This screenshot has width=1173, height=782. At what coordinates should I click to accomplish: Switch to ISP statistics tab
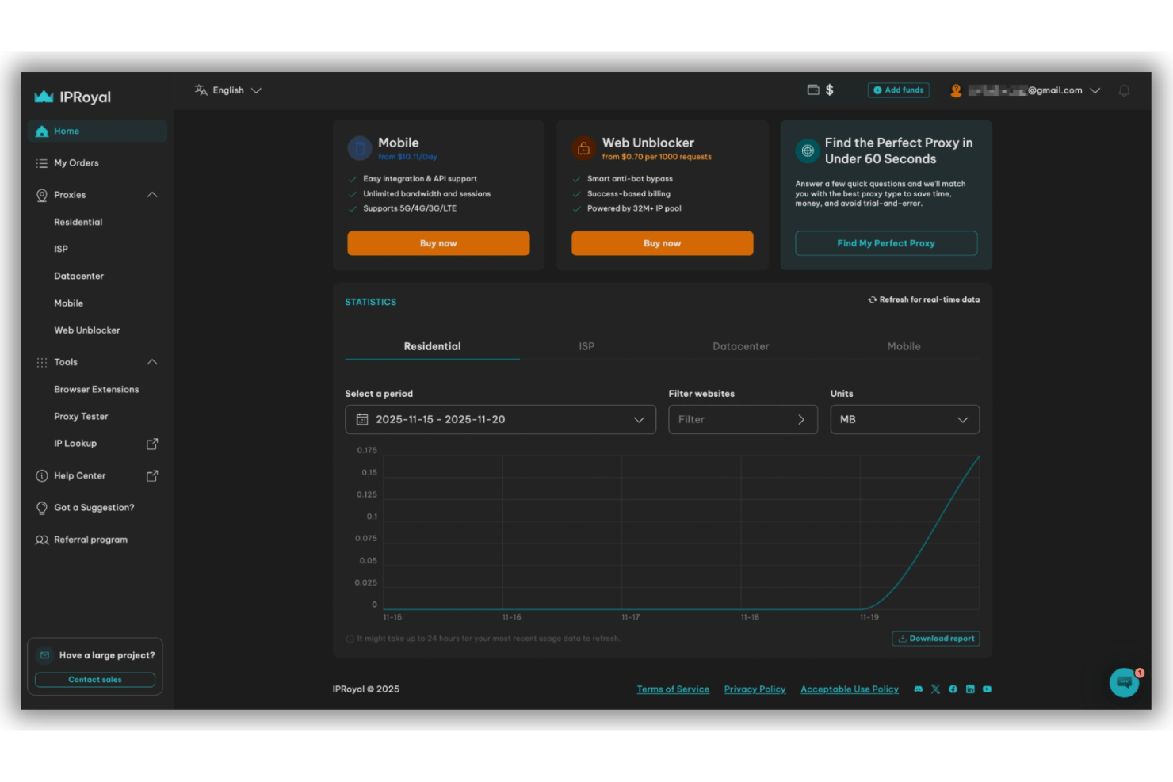click(586, 346)
